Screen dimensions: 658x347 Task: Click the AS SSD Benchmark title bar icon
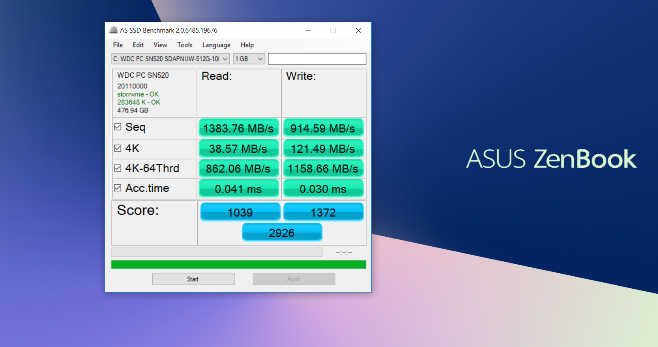point(114,30)
